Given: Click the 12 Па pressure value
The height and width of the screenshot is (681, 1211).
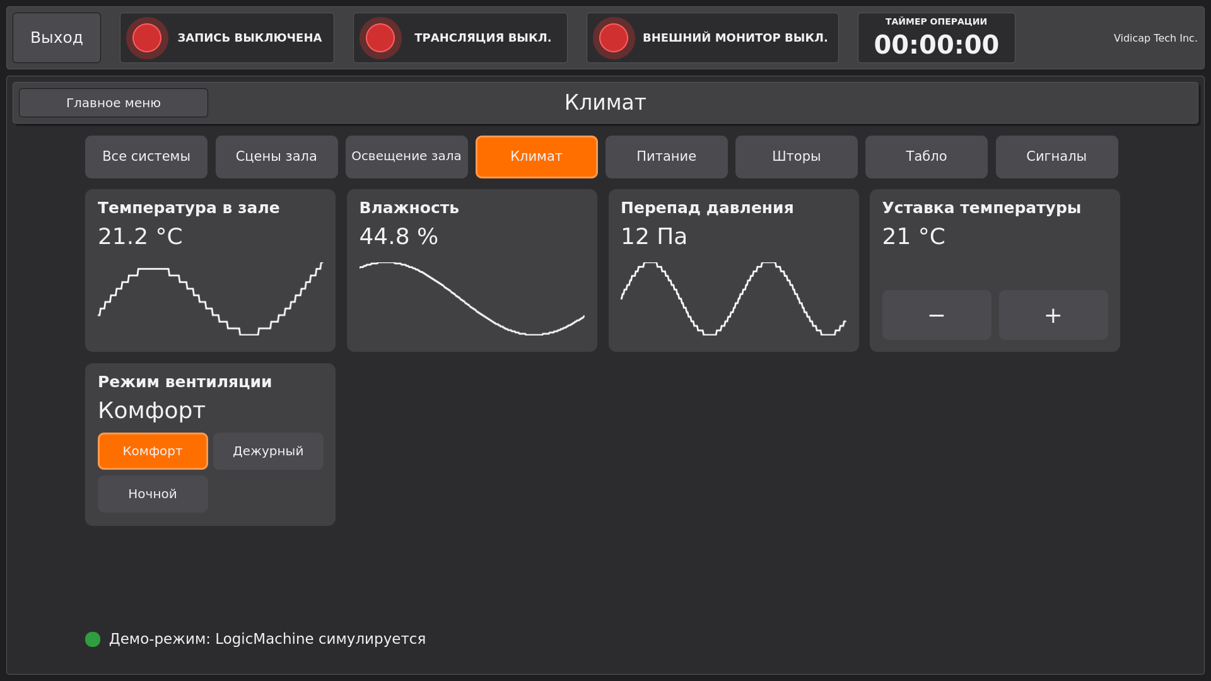Looking at the screenshot, I should click(654, 236).
